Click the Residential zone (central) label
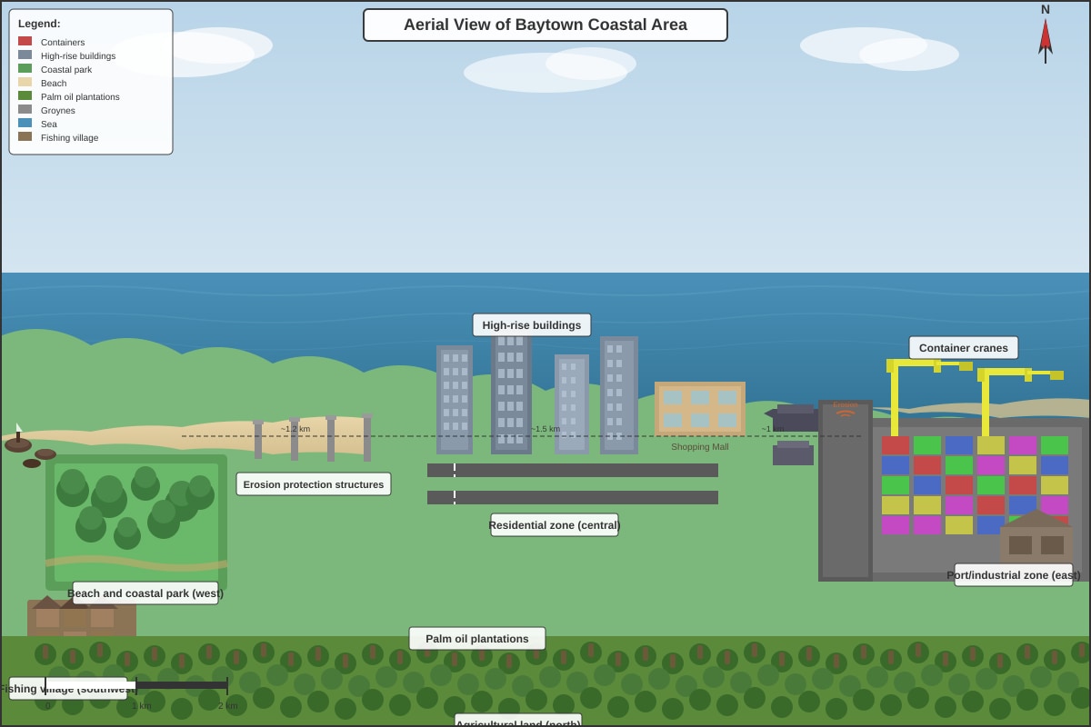 click(555, 525)
